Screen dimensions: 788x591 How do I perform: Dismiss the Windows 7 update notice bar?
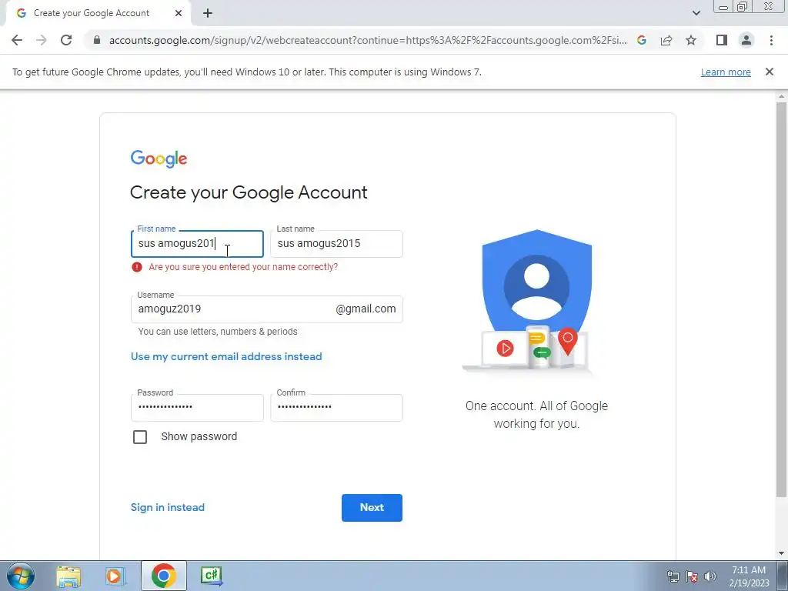pos(770,72)
